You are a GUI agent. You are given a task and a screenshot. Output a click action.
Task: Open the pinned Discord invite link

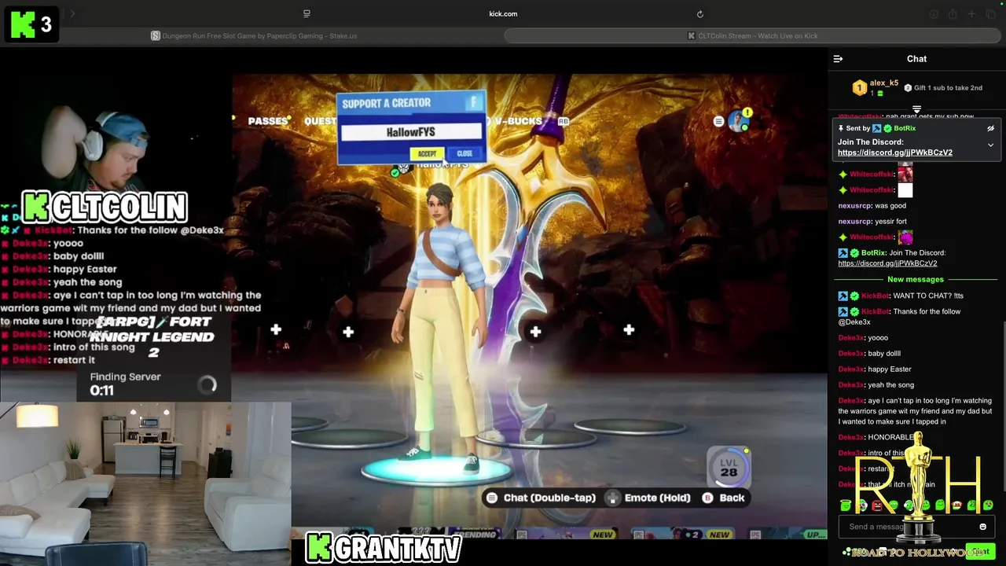coord(894,153)
